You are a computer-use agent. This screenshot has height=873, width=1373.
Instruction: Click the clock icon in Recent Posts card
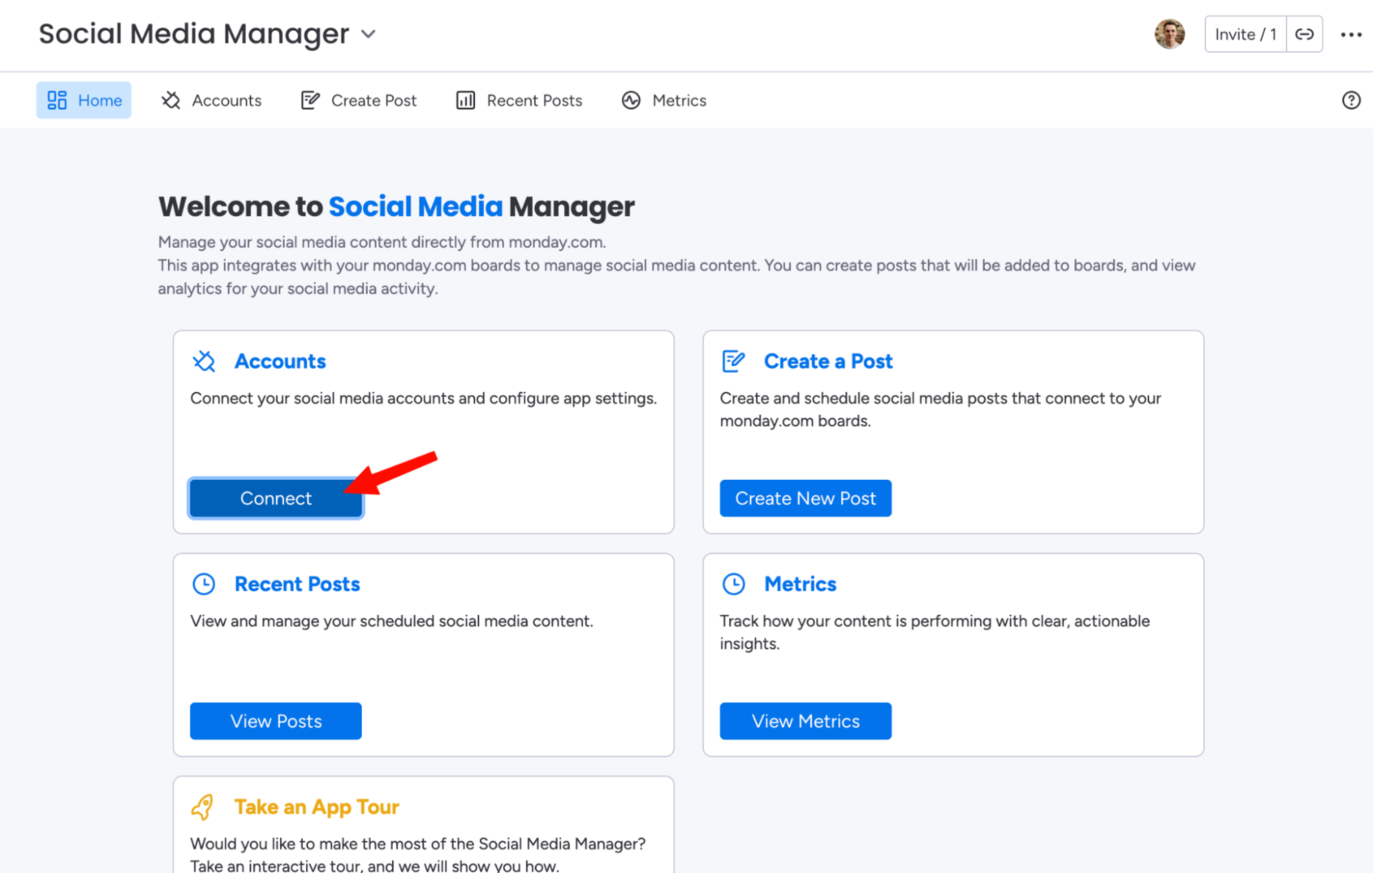204,584
